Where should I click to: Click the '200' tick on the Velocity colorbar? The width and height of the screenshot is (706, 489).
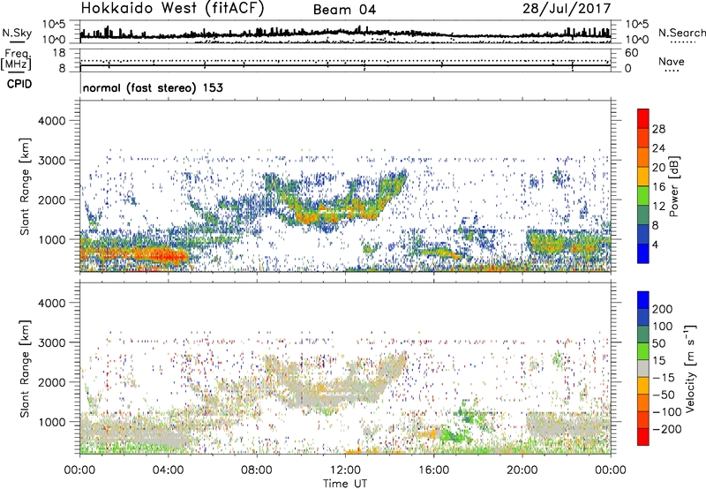click(x=663, y=309)
